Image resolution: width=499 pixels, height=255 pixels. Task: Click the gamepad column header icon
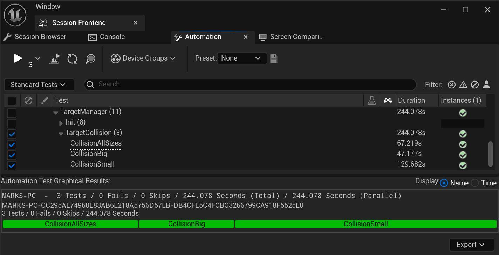coord(388,101)
